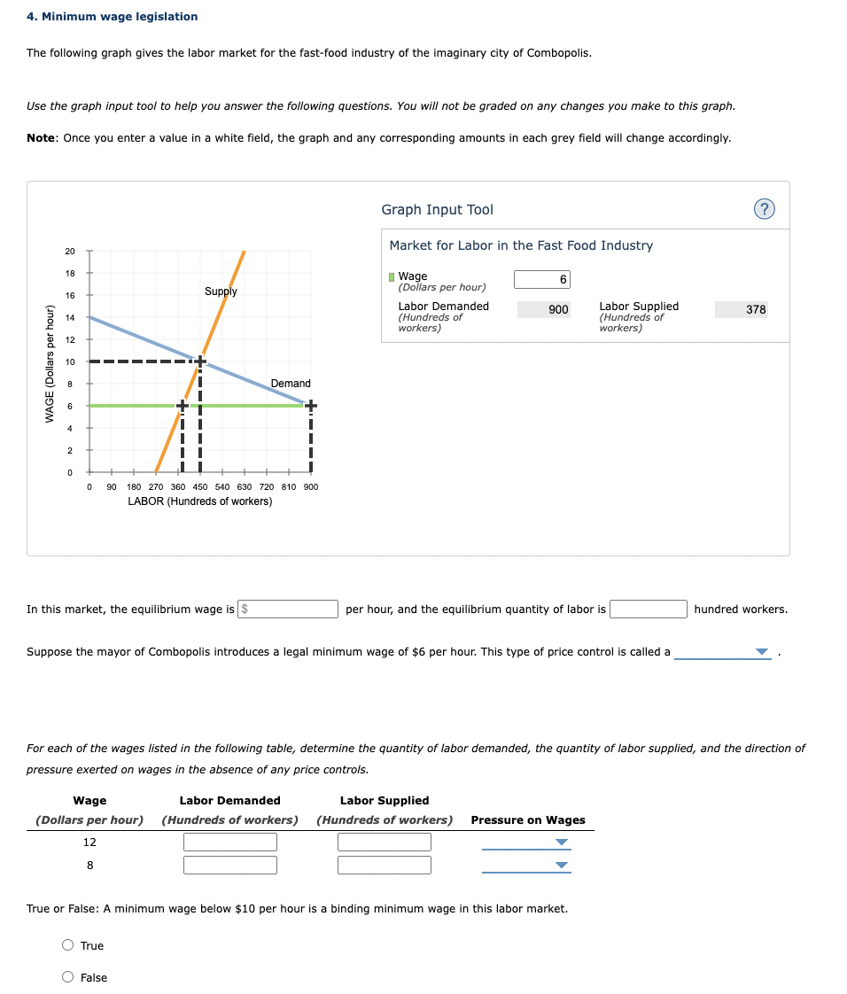The height and width of the screenshot is (994, 847).
Task: Select the plus marker at the demand curve end
Action: 310,405
